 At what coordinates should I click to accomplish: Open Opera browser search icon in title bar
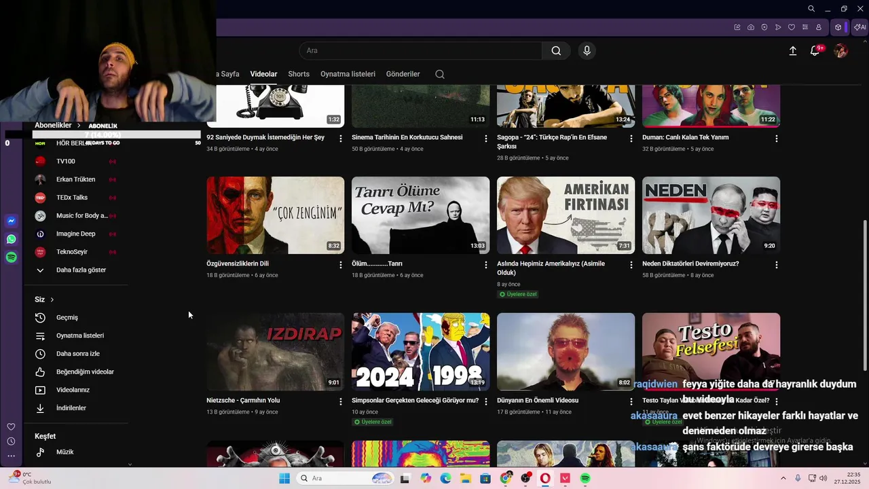[x=811, y=9]
